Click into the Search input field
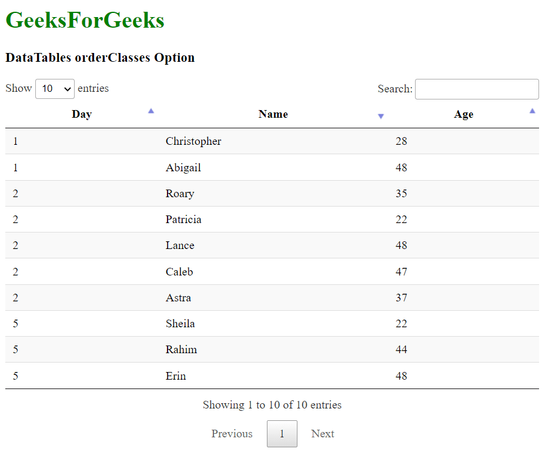 tap(477, 89)
